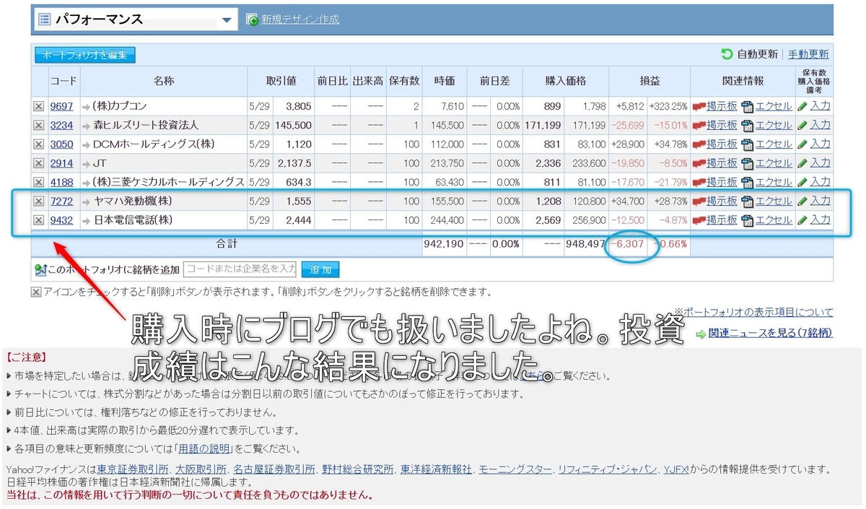
Task: Click the pencil 入力 icon in カプコン row
Action: [802, 106]
